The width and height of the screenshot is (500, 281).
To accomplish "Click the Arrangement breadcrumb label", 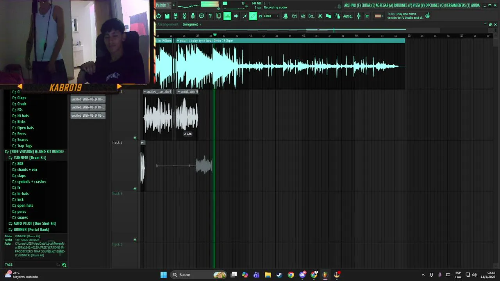I will pyautogui.click(x=168, y=24).
